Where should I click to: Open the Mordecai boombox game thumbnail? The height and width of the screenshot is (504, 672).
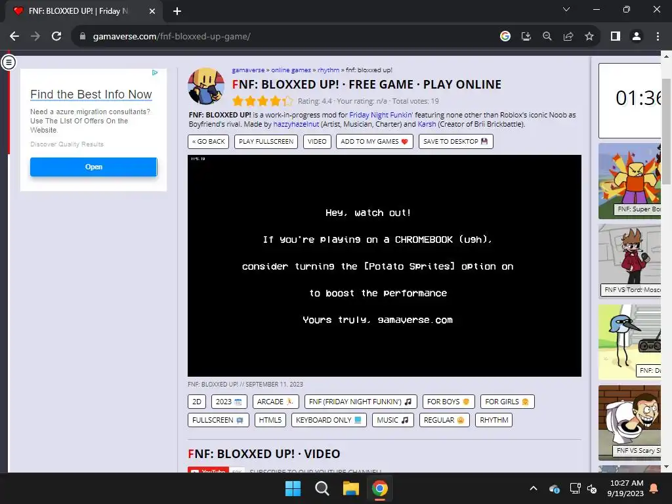[x=629, y=342]
